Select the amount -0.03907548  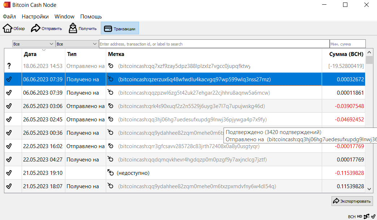349,106
